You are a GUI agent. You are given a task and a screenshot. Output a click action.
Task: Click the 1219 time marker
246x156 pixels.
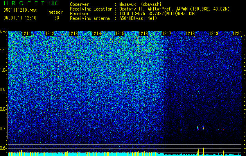tap(214, 34)
